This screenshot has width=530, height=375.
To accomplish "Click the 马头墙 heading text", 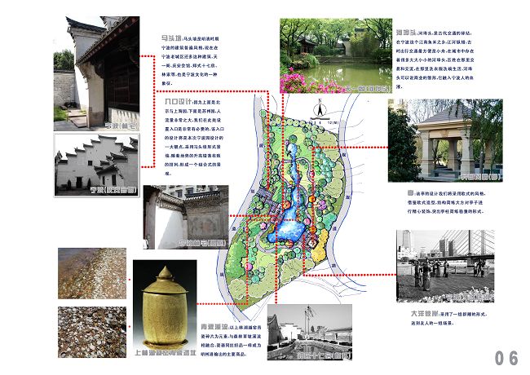I will 172,37.
